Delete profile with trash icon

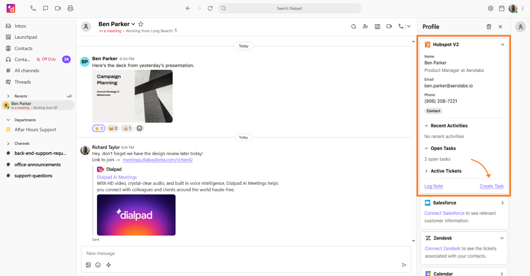click(x=489, y=27)
